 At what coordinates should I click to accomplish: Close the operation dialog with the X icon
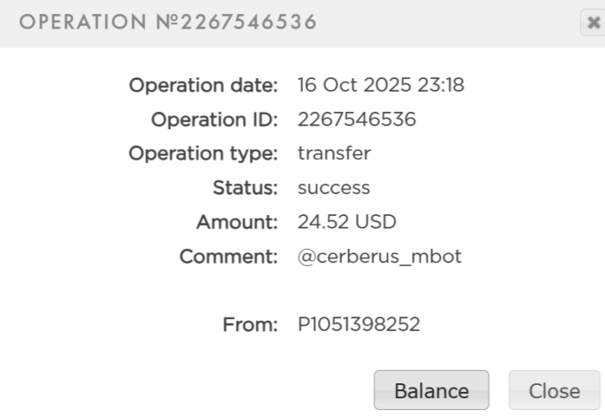point(593,23)
